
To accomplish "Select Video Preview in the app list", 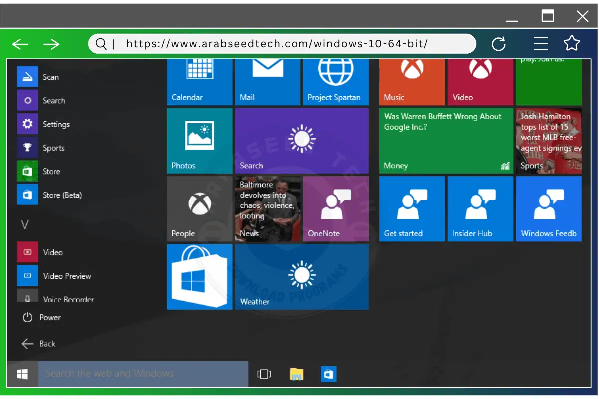I will coord(66,276).
